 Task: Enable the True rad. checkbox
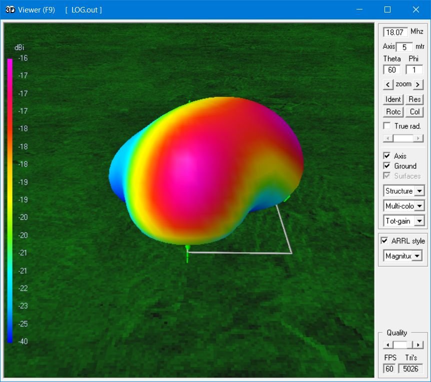coord(387,126)
